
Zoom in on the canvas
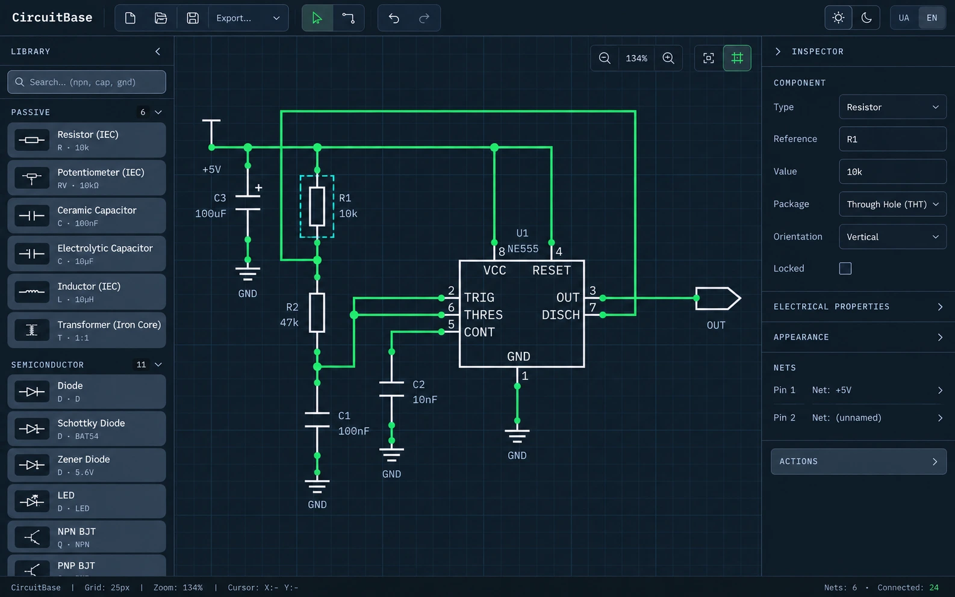668,58
